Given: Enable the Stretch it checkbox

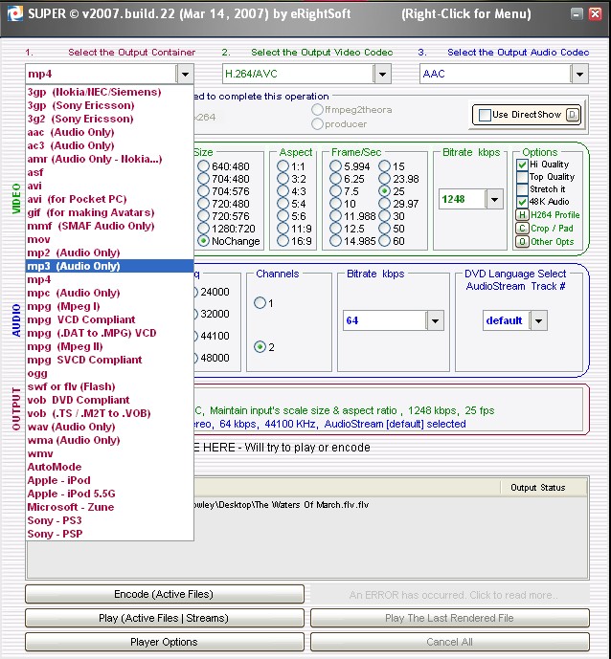Looking at the screenshot, I should click(522, 189).
